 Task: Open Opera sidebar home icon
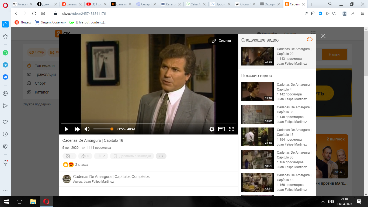(x=5, y=24)
